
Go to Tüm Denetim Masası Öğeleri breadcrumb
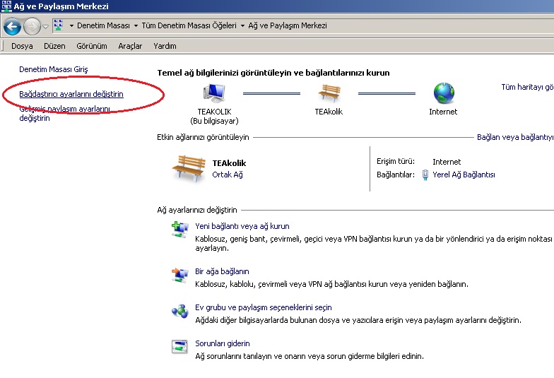pos(189,25)
